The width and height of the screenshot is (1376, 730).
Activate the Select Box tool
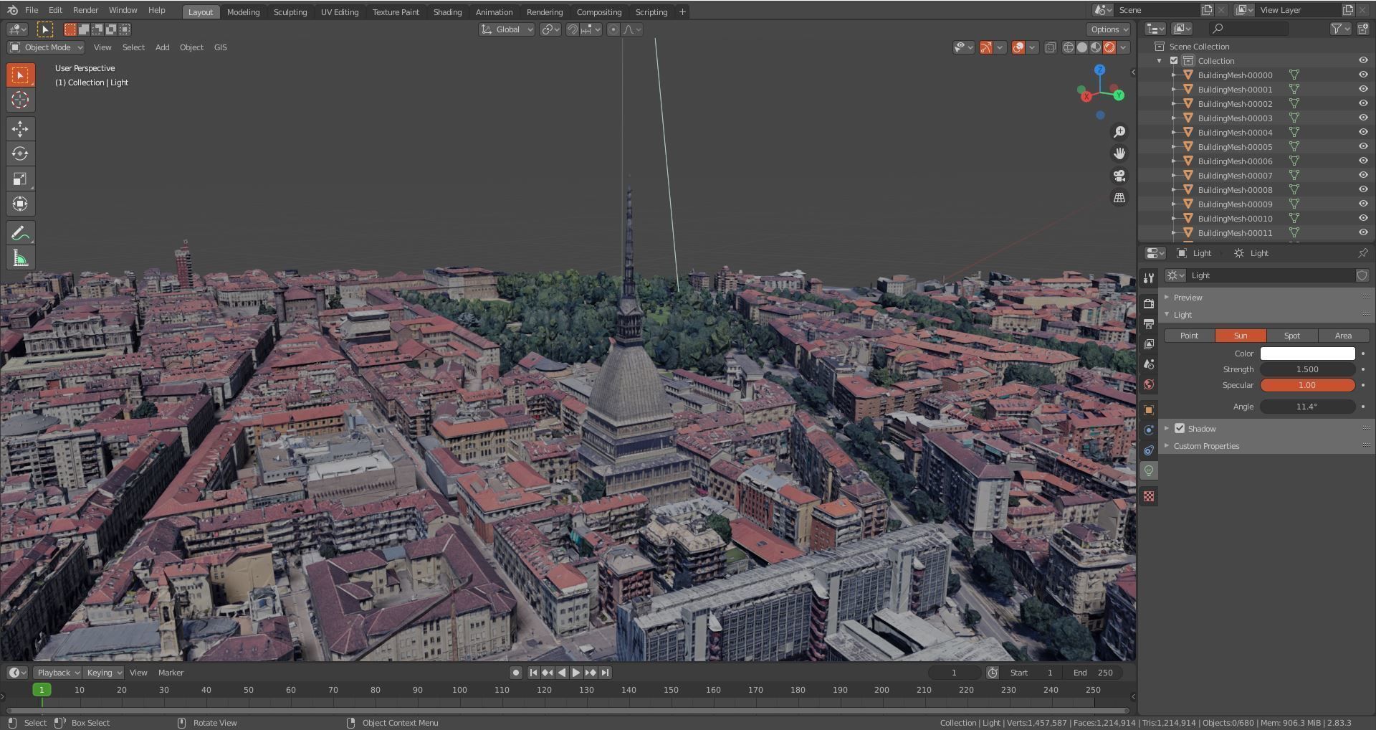pyautogui.click(x=20, y=75)
